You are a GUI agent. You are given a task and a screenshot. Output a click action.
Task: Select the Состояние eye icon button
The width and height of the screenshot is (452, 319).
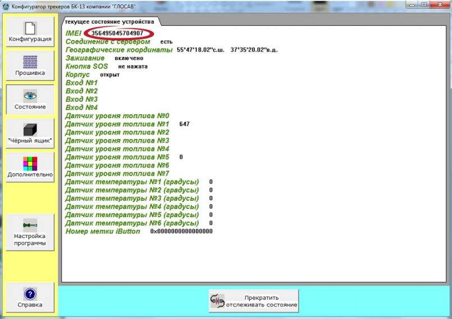click(x=30, y=100)
